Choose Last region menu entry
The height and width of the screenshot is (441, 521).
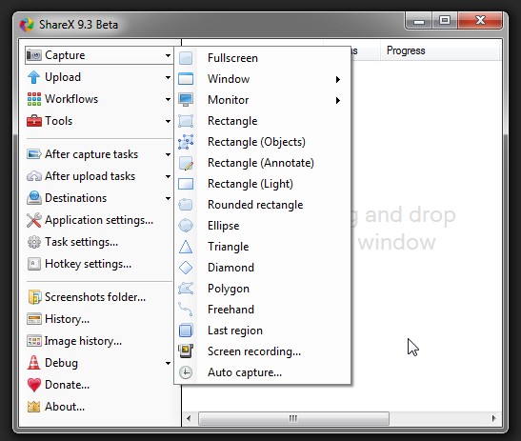coord(263,331)
